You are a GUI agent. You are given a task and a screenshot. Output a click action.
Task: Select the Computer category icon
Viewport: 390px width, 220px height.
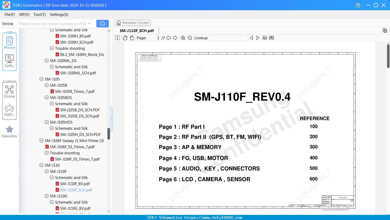click(9, 61)
